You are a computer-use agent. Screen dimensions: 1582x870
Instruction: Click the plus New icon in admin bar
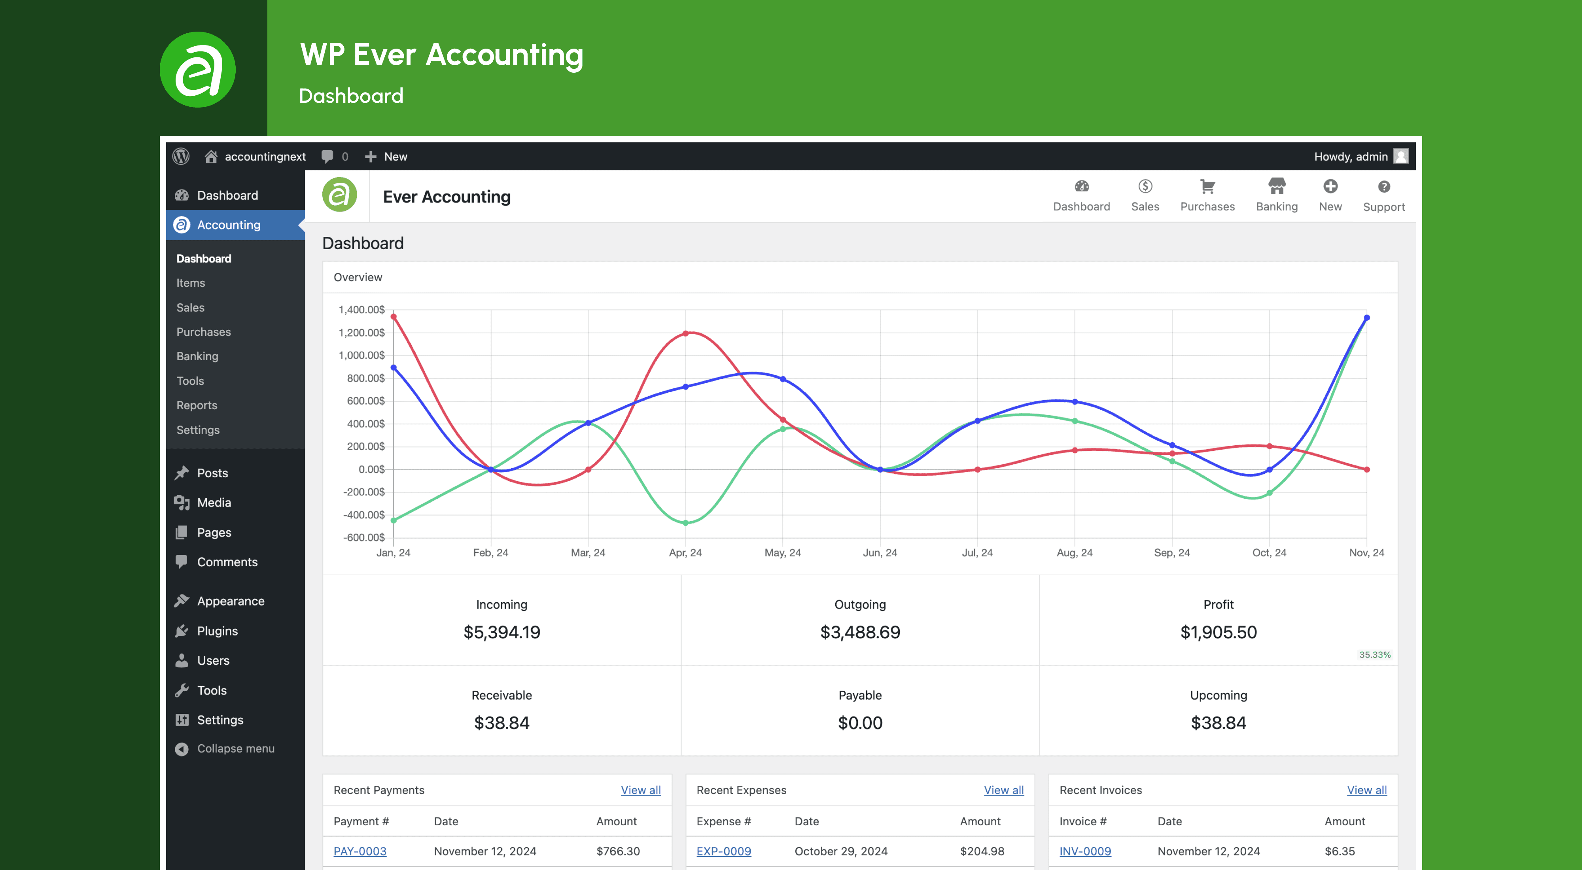click(x=370, y=157)
